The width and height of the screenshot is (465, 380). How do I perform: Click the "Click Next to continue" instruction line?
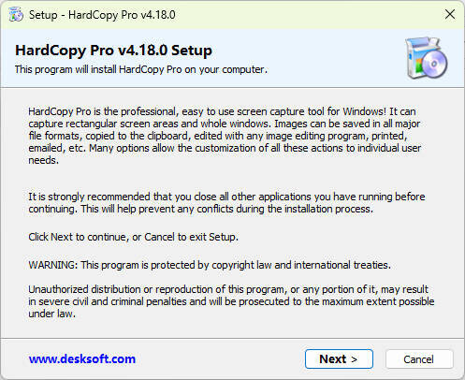[133, 237]
